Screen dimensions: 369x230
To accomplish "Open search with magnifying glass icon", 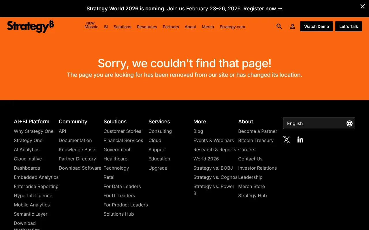I will point(279,26).
